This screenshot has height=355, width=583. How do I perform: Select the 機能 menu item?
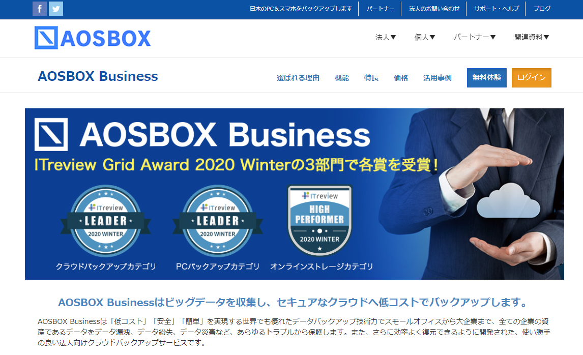(342, 78)
